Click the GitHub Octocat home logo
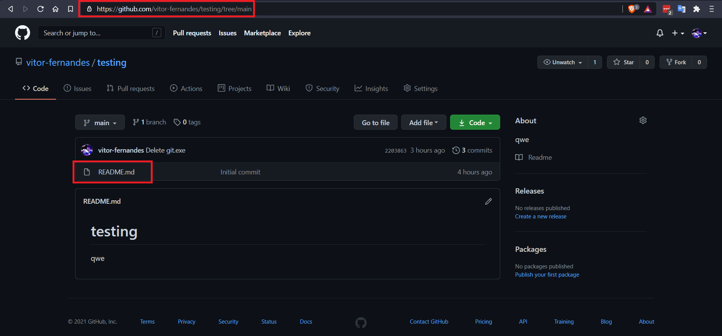The width and height of the screenshot is (722, 336). click(23, 33)
